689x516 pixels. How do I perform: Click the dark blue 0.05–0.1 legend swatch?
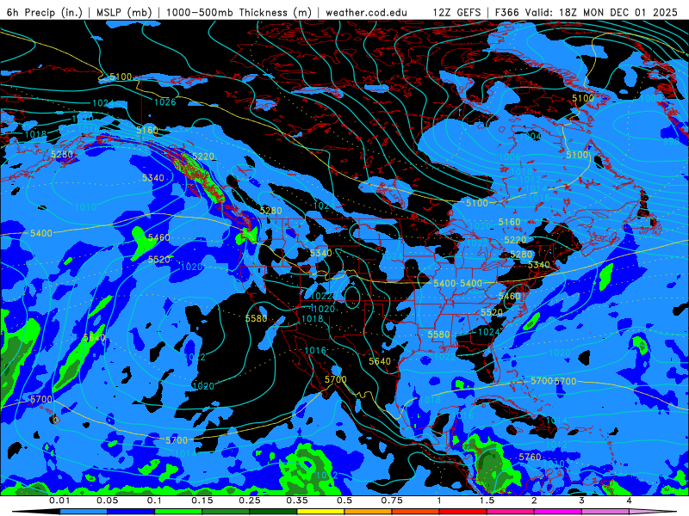point(131,512)
